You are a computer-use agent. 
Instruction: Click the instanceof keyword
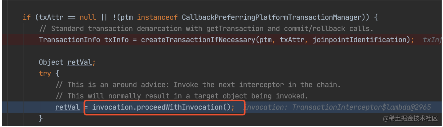pos(158,17)
